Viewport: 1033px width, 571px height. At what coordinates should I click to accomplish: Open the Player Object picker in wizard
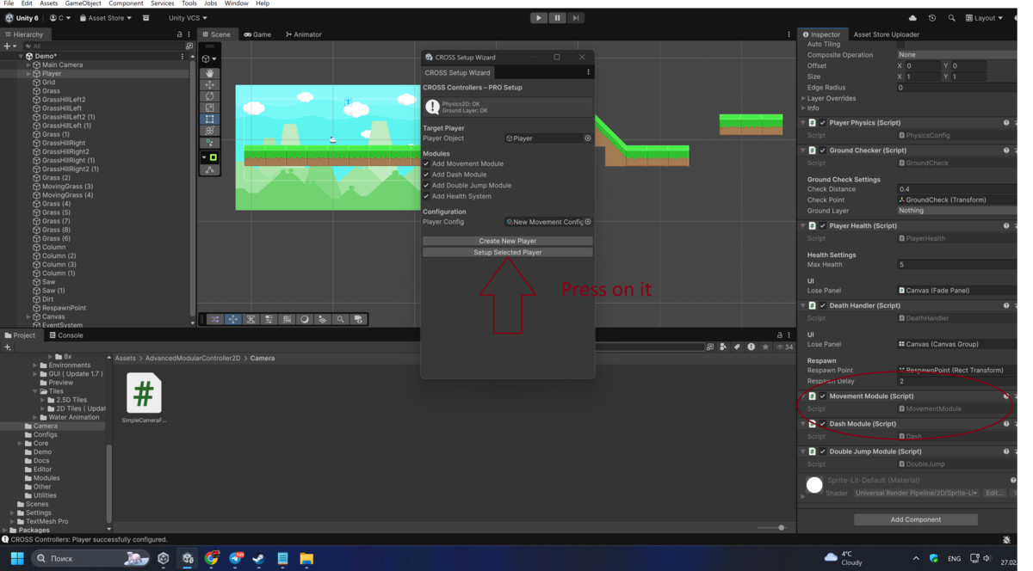588,138
